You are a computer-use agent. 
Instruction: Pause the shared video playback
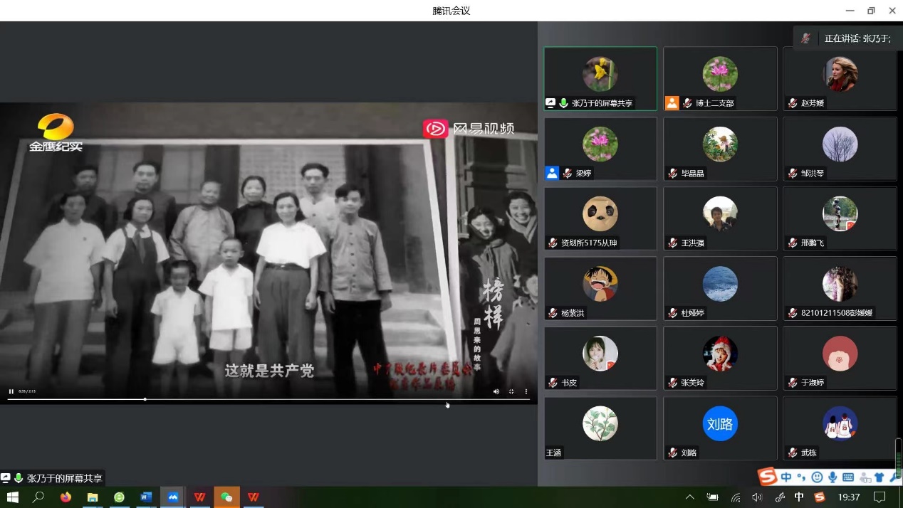pos(11,391)
